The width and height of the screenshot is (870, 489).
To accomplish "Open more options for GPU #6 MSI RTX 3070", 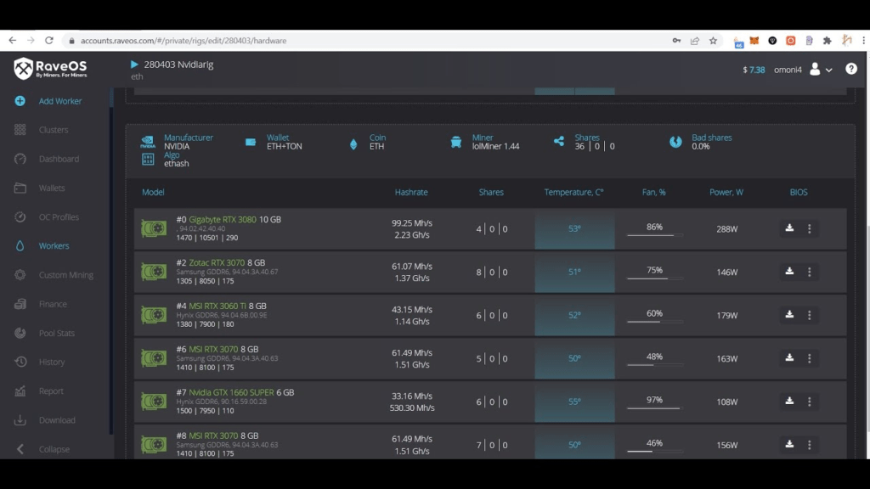I will 809,358.
